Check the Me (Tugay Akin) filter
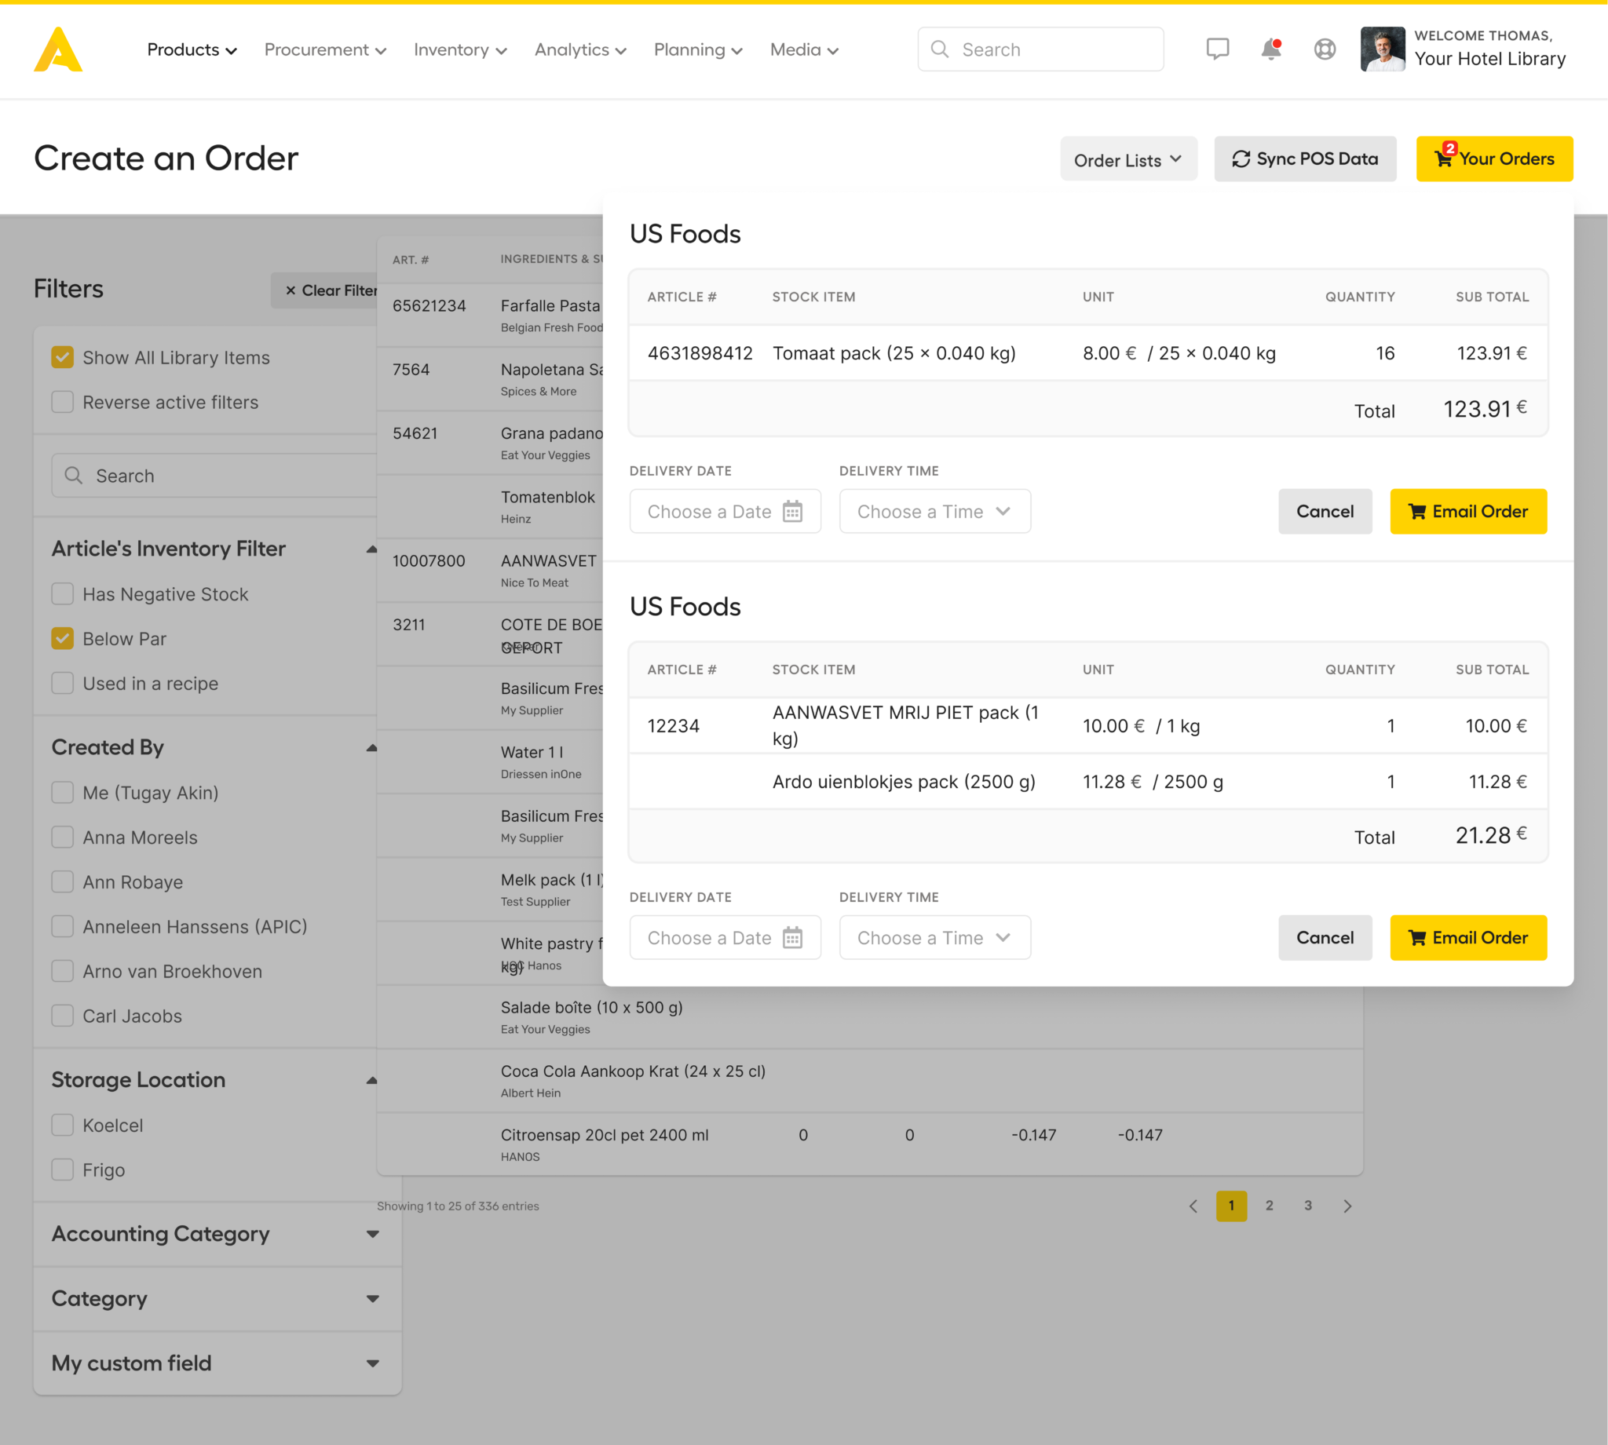Viewport: 1608px width, 1445px height. 62,793
